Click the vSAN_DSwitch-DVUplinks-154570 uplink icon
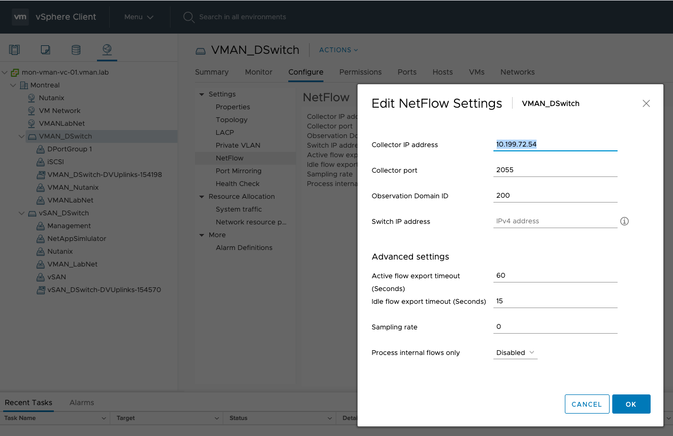This screenshot has height=436, width=673. click(x=40, y=290)
